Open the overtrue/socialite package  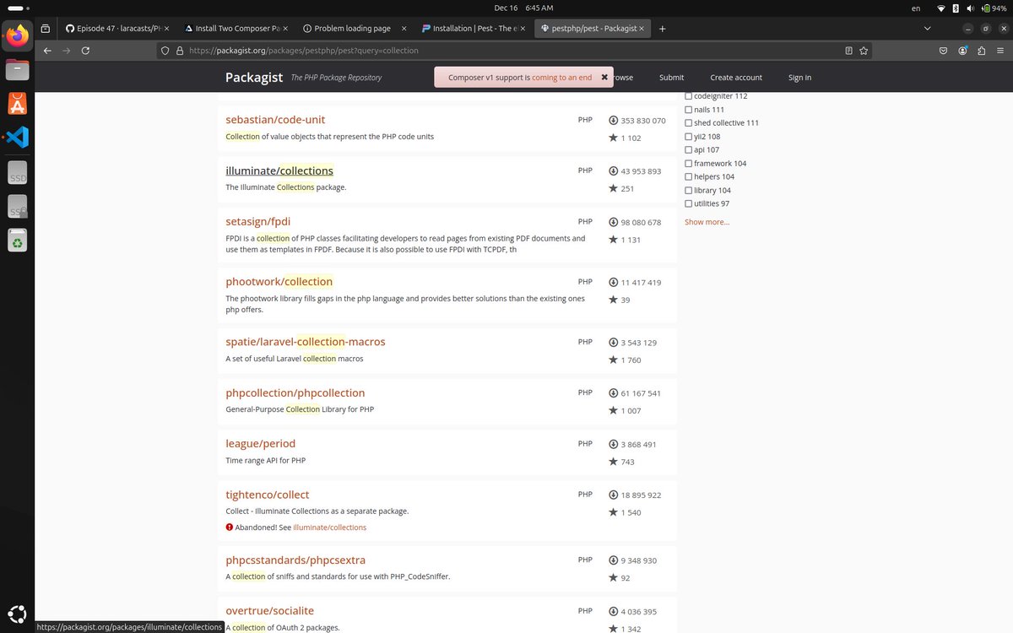pos(269,610)
